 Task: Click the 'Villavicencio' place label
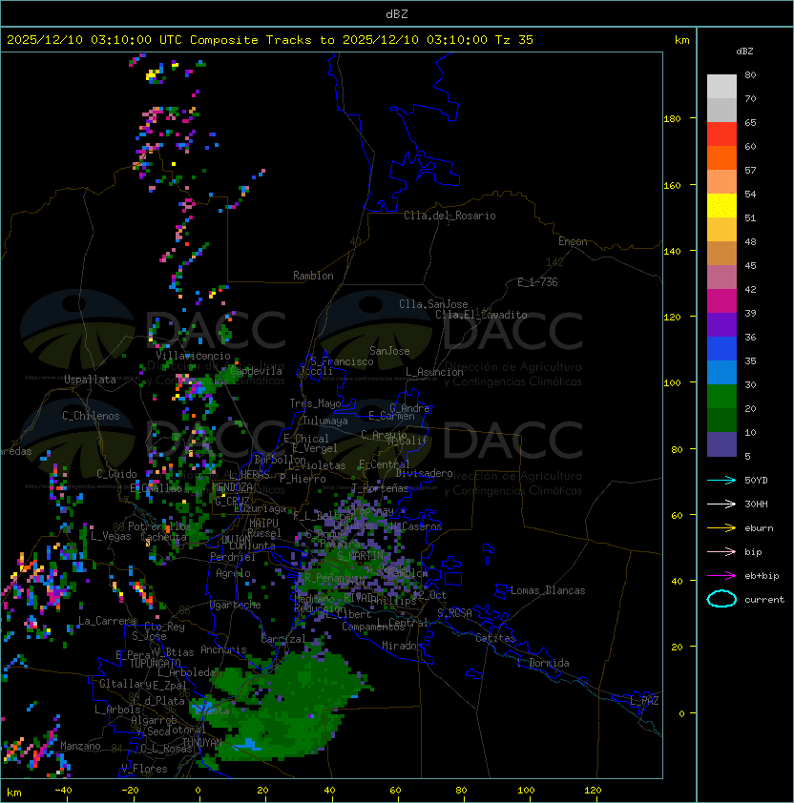point(193,356)
